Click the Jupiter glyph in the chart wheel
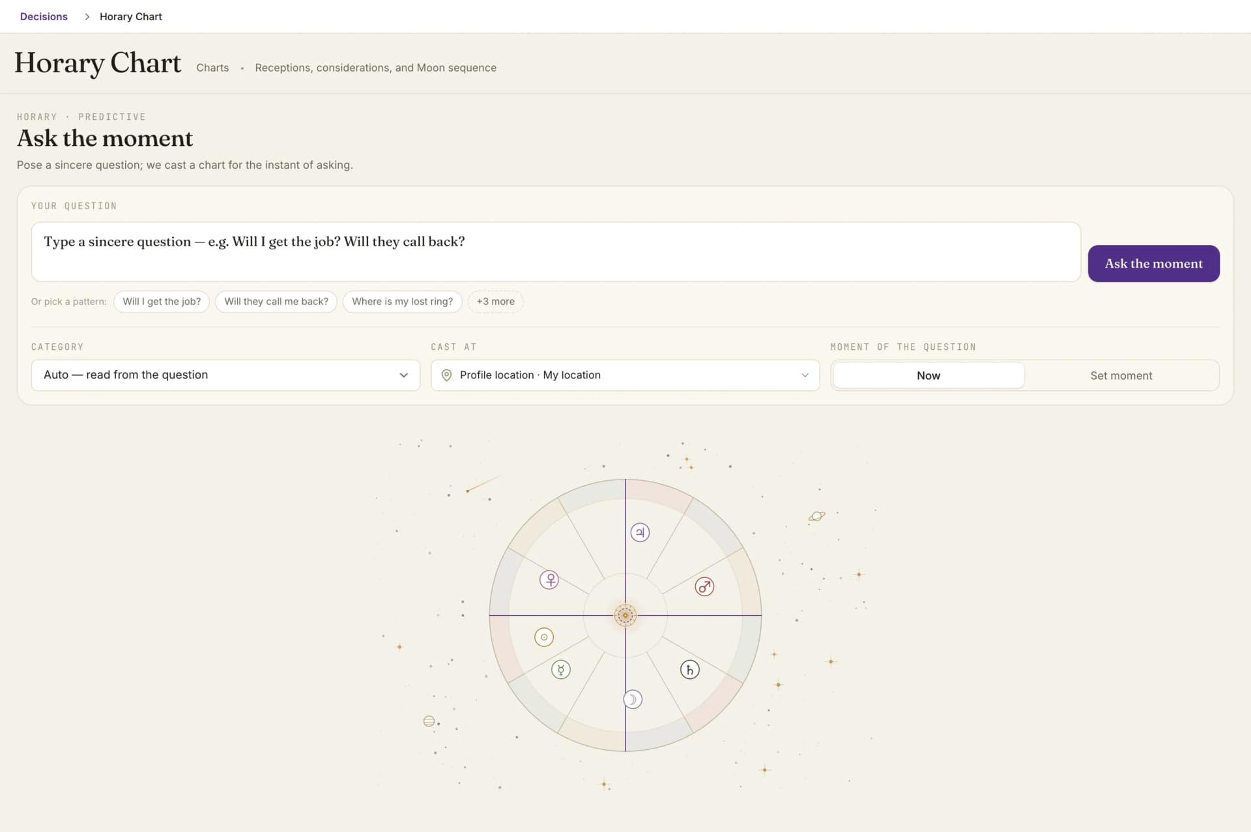The image size is (1251, 832). [640, 532]
